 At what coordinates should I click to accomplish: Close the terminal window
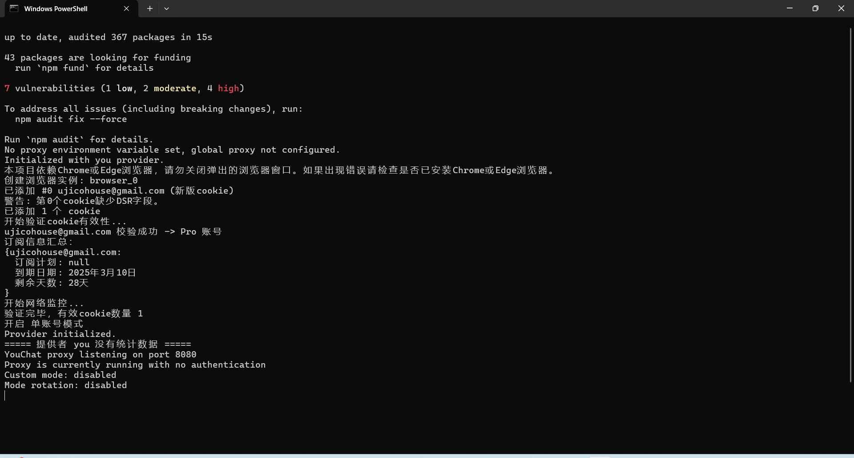(841, 8)
